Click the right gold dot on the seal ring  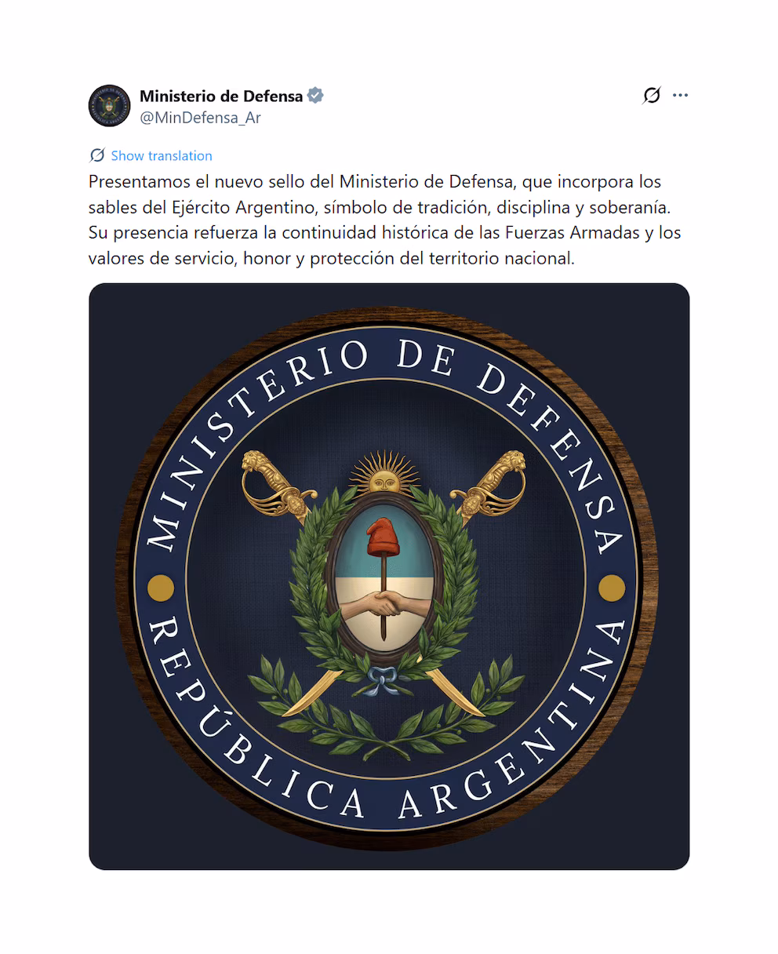pyautogui.click(x=612, y=588)
